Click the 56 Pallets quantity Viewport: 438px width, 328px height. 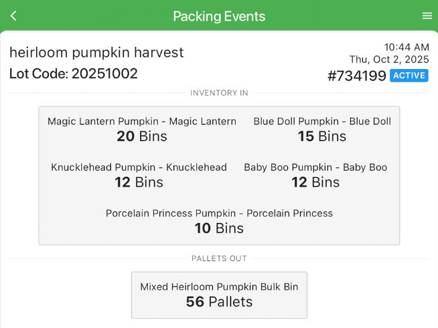click(219, 302)
